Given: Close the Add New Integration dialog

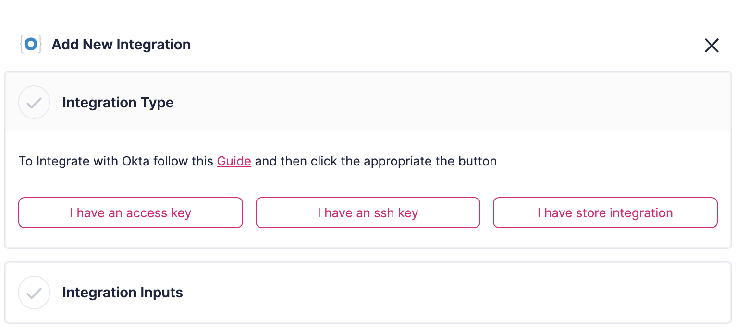Looking at the screenshot, I should 711,46.
